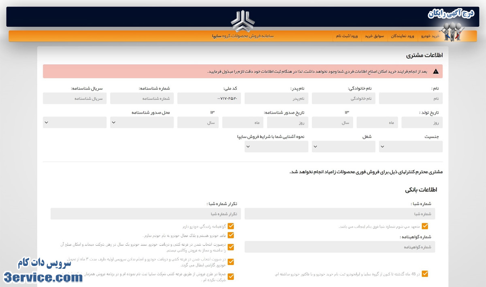Click the سریال شناسنامه input field
486x287 pixels.
75,98
